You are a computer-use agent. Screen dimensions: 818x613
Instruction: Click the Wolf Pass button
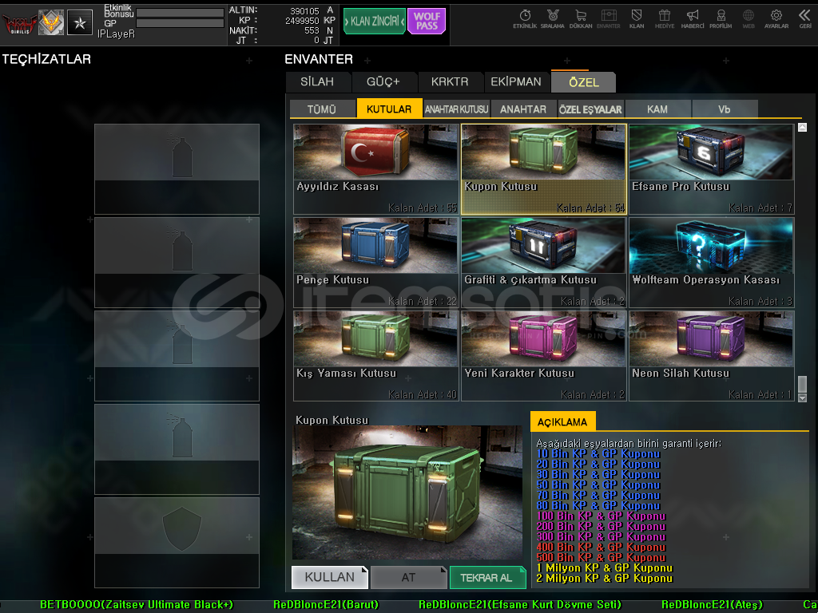(427, 22)
